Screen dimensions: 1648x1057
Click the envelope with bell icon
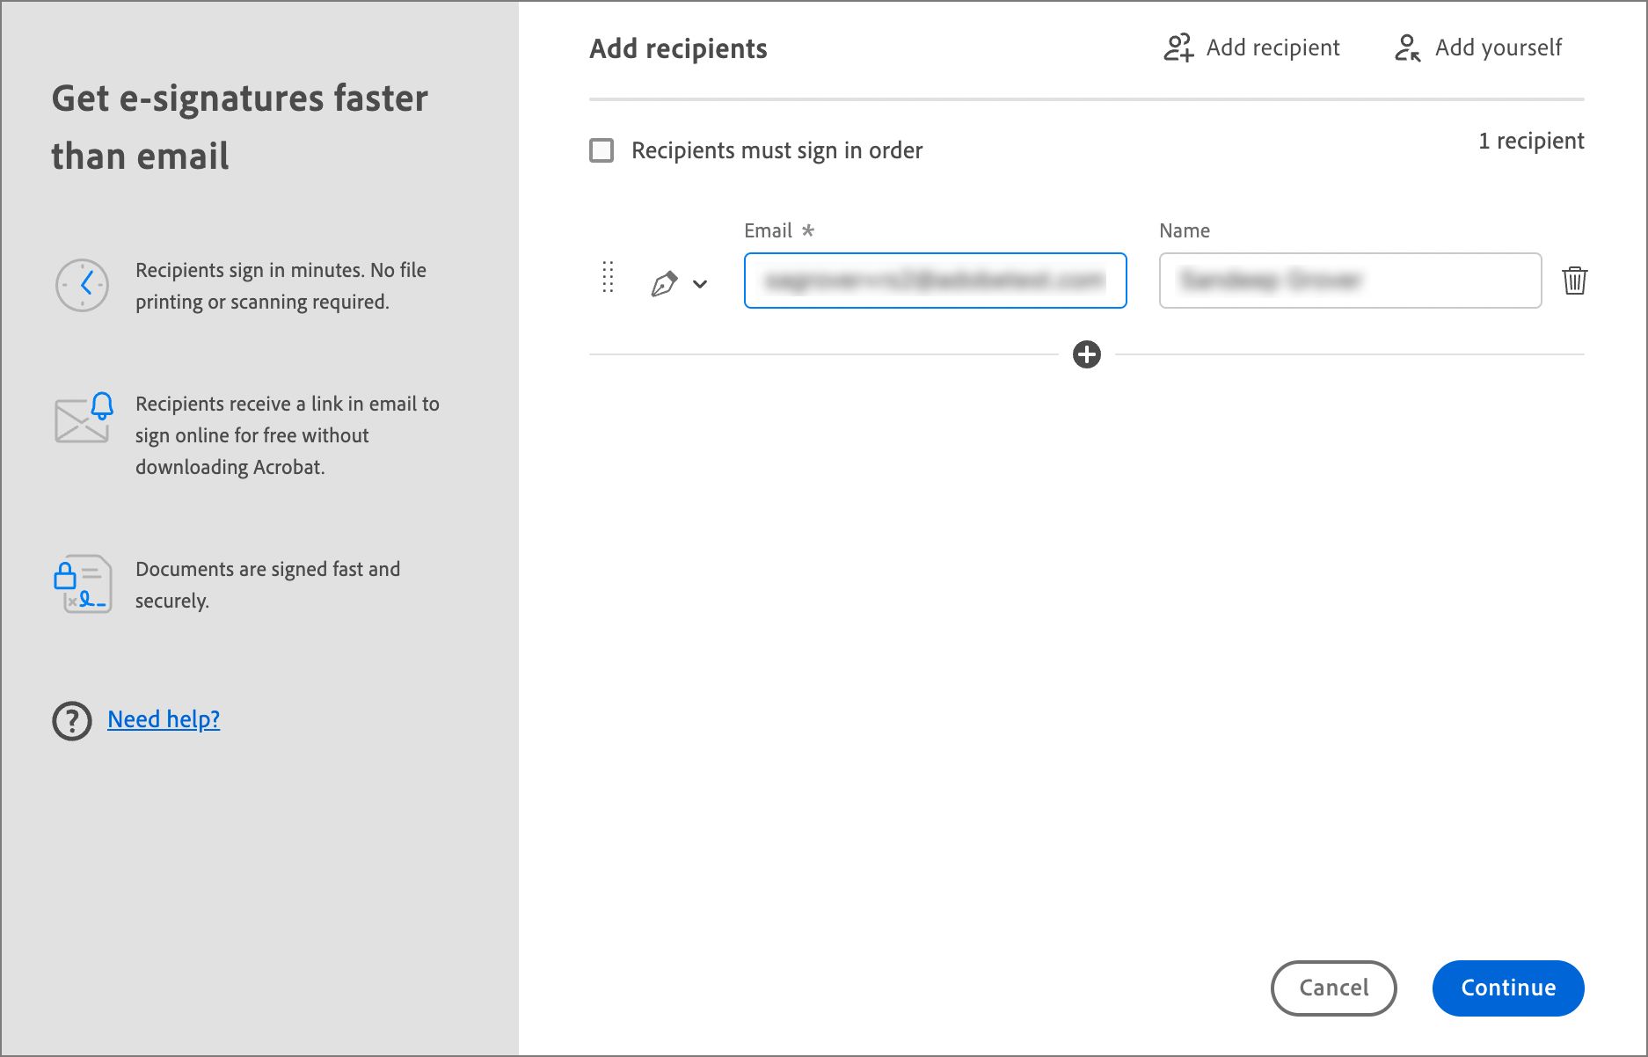pos(84,419)
